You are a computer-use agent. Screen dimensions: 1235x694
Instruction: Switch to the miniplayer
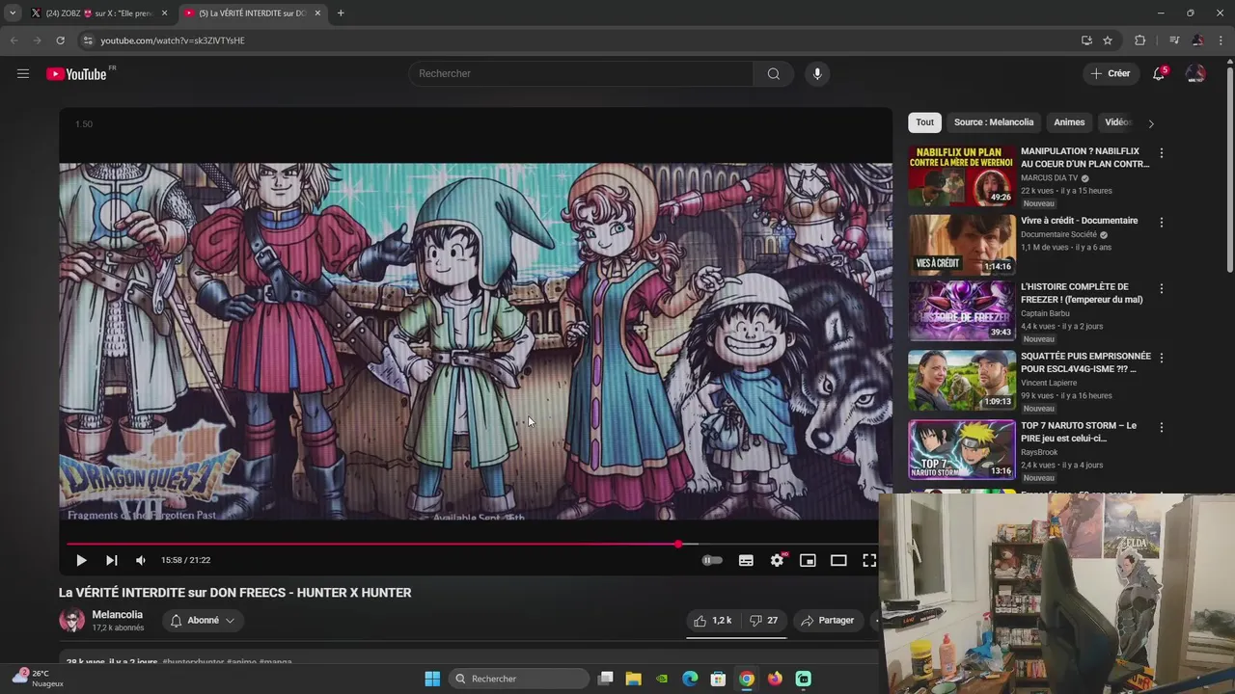[x=808, y=560]
